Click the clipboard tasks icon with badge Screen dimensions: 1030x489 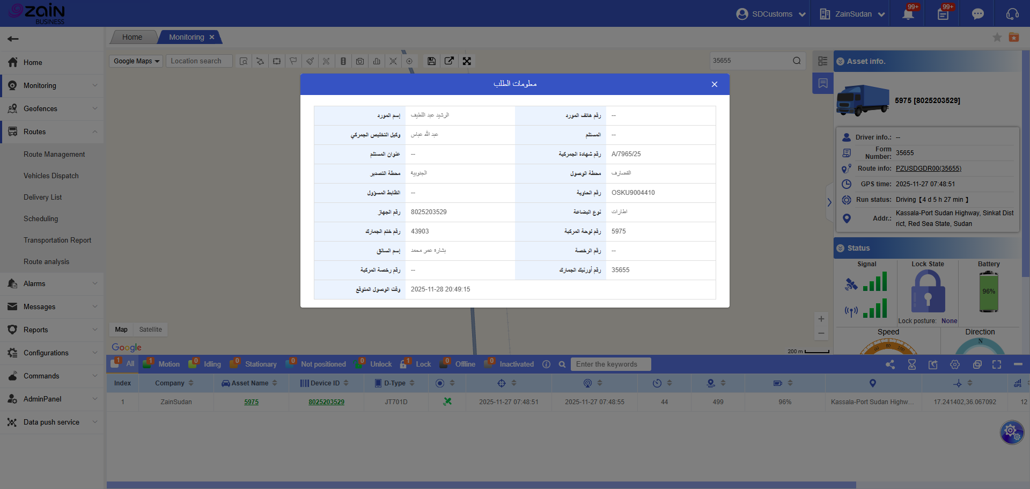tap(943, 14)
